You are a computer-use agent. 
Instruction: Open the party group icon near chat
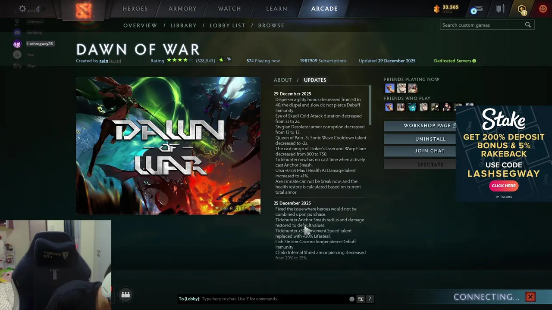point(125,294)
